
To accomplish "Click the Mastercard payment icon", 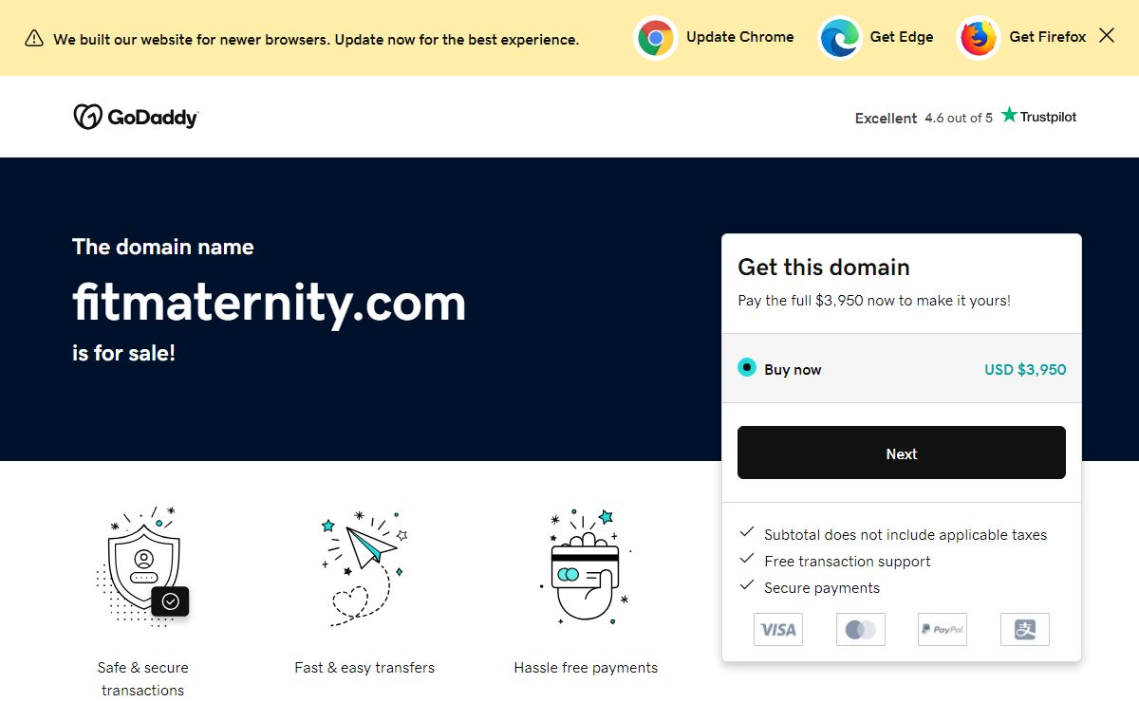I will [861, 629].
